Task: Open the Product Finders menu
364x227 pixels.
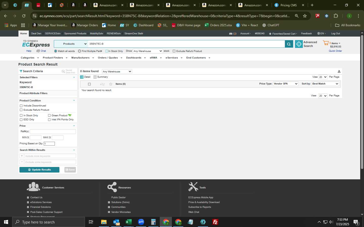Action: click(55, 58)
